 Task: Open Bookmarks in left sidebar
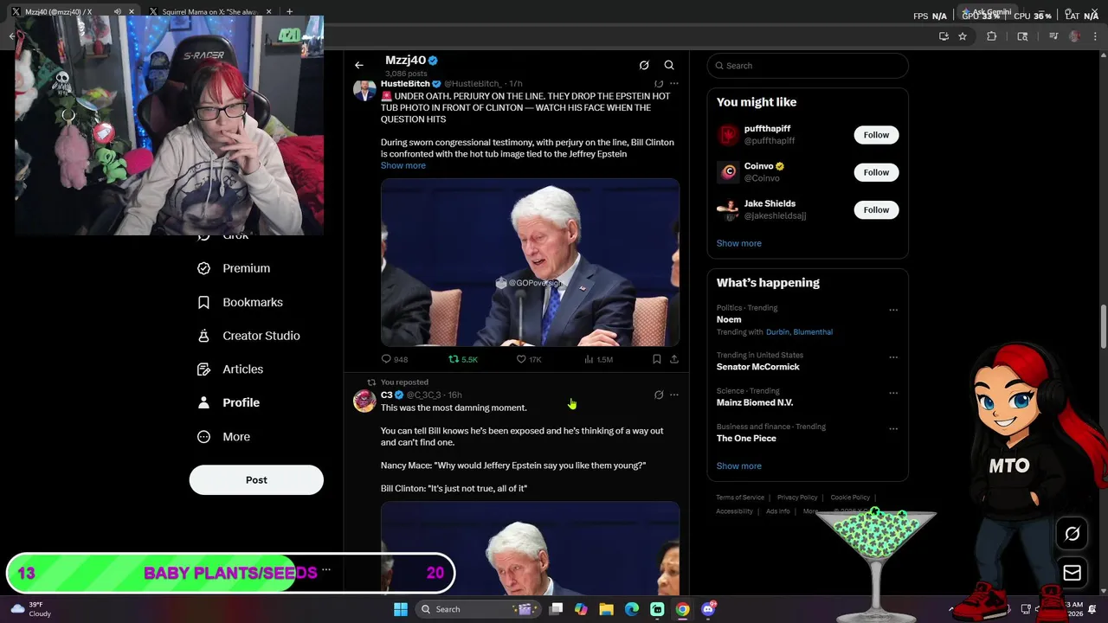(x=241, y=302)
